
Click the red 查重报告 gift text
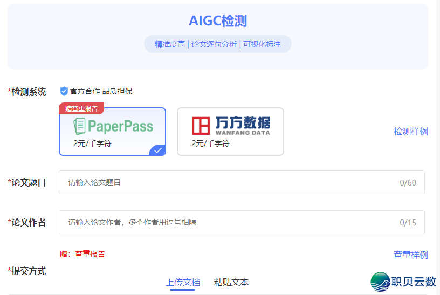90,254
